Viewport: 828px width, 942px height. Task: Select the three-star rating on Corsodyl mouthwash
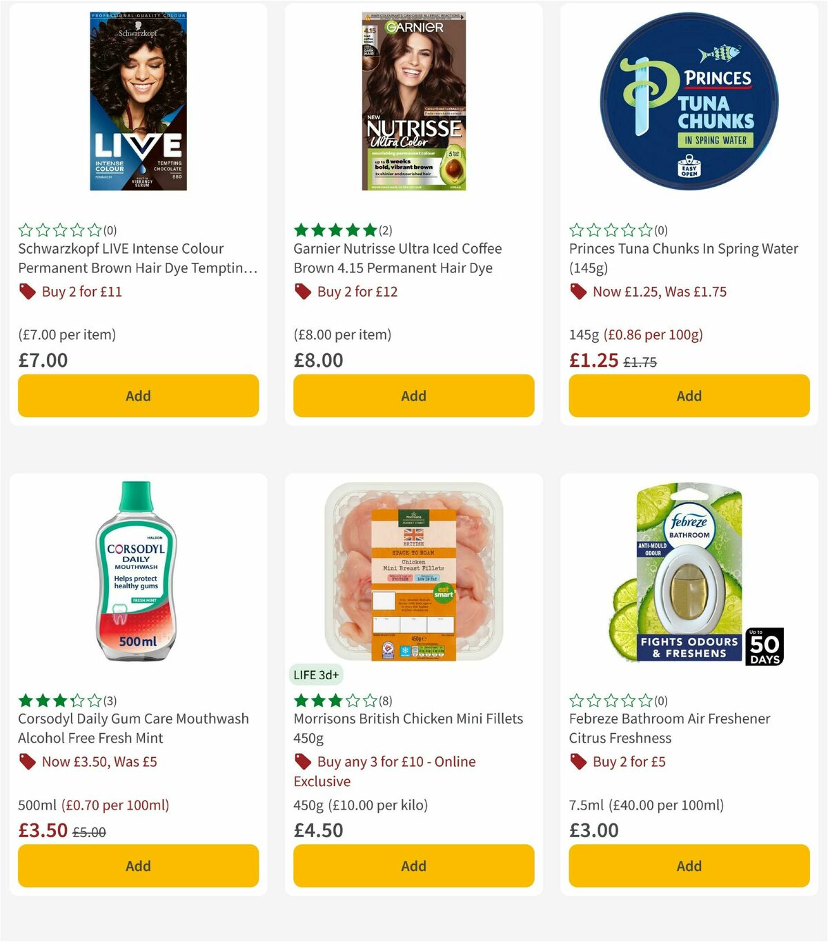pyautogui.click(x=59, y=701)
